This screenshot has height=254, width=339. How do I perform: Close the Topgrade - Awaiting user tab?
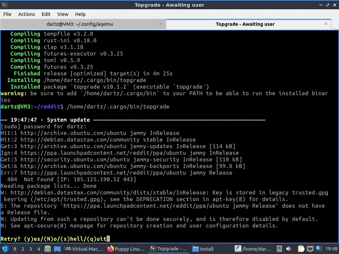tap(326, 24)
